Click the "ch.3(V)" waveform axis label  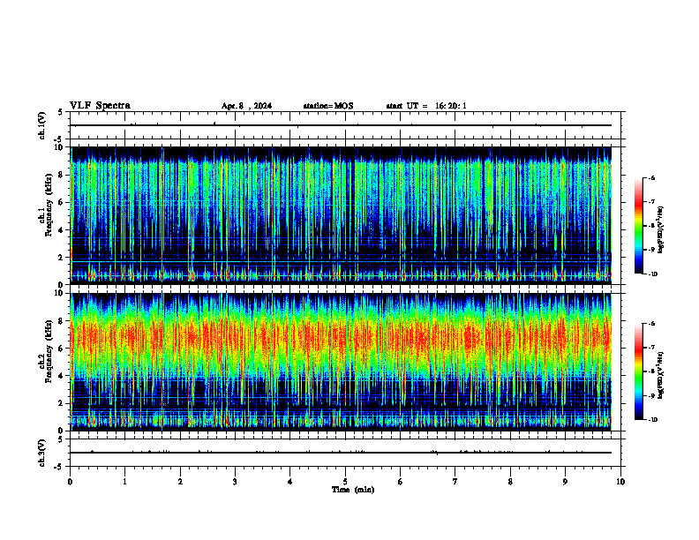42,454
